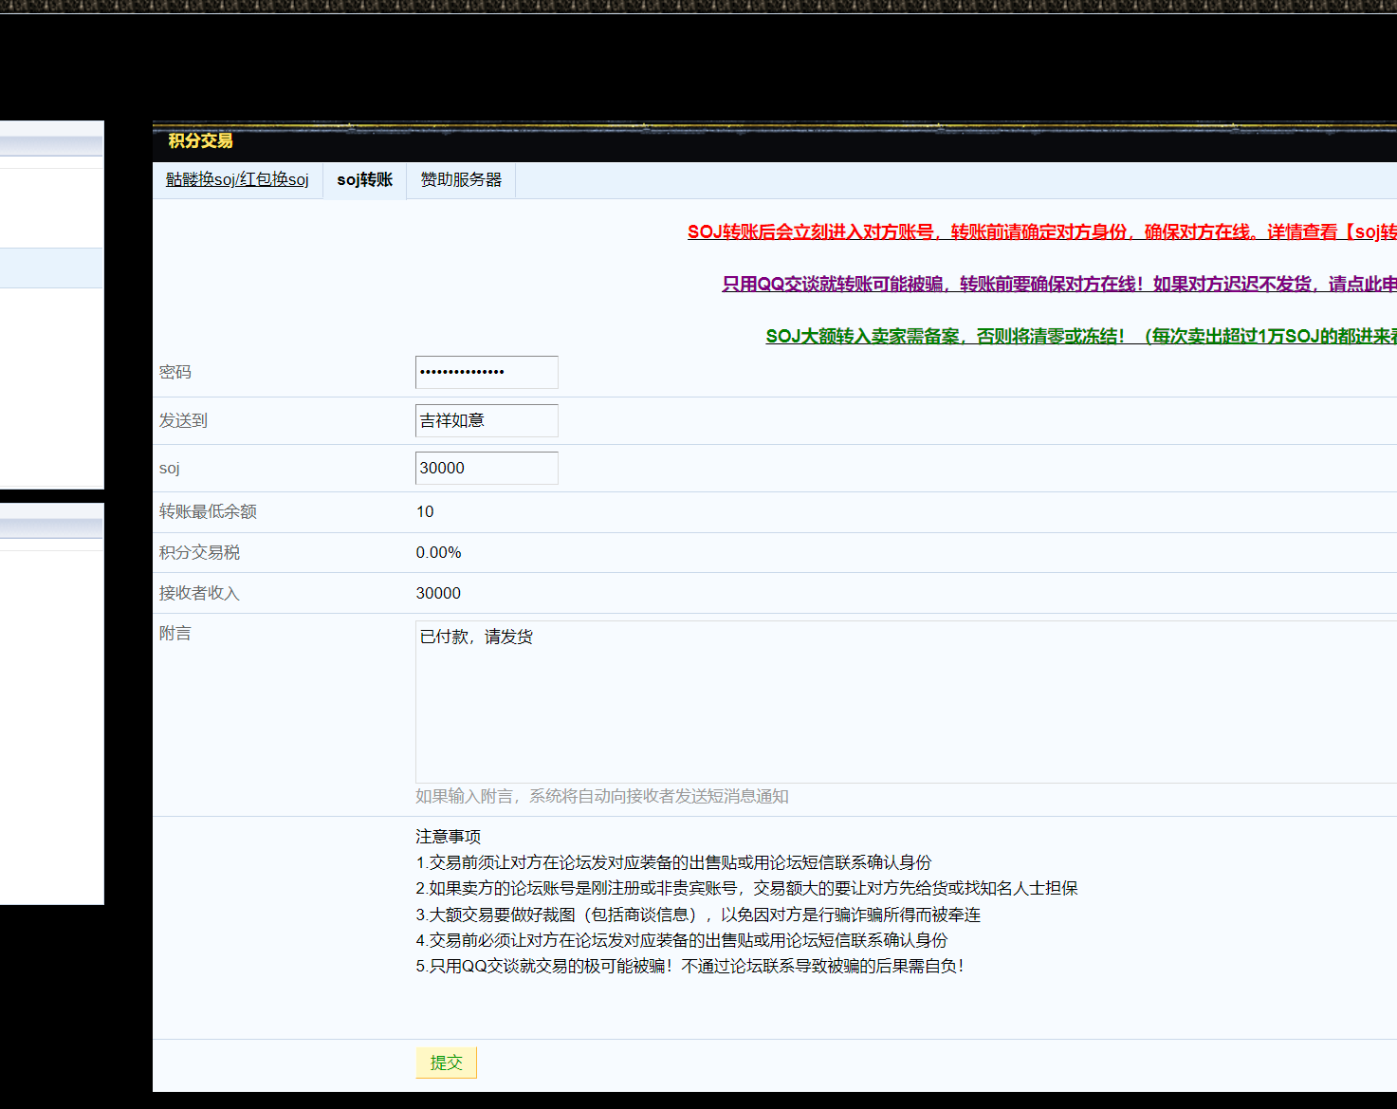Click the 注意事项 notes heading

click(448, 836)
